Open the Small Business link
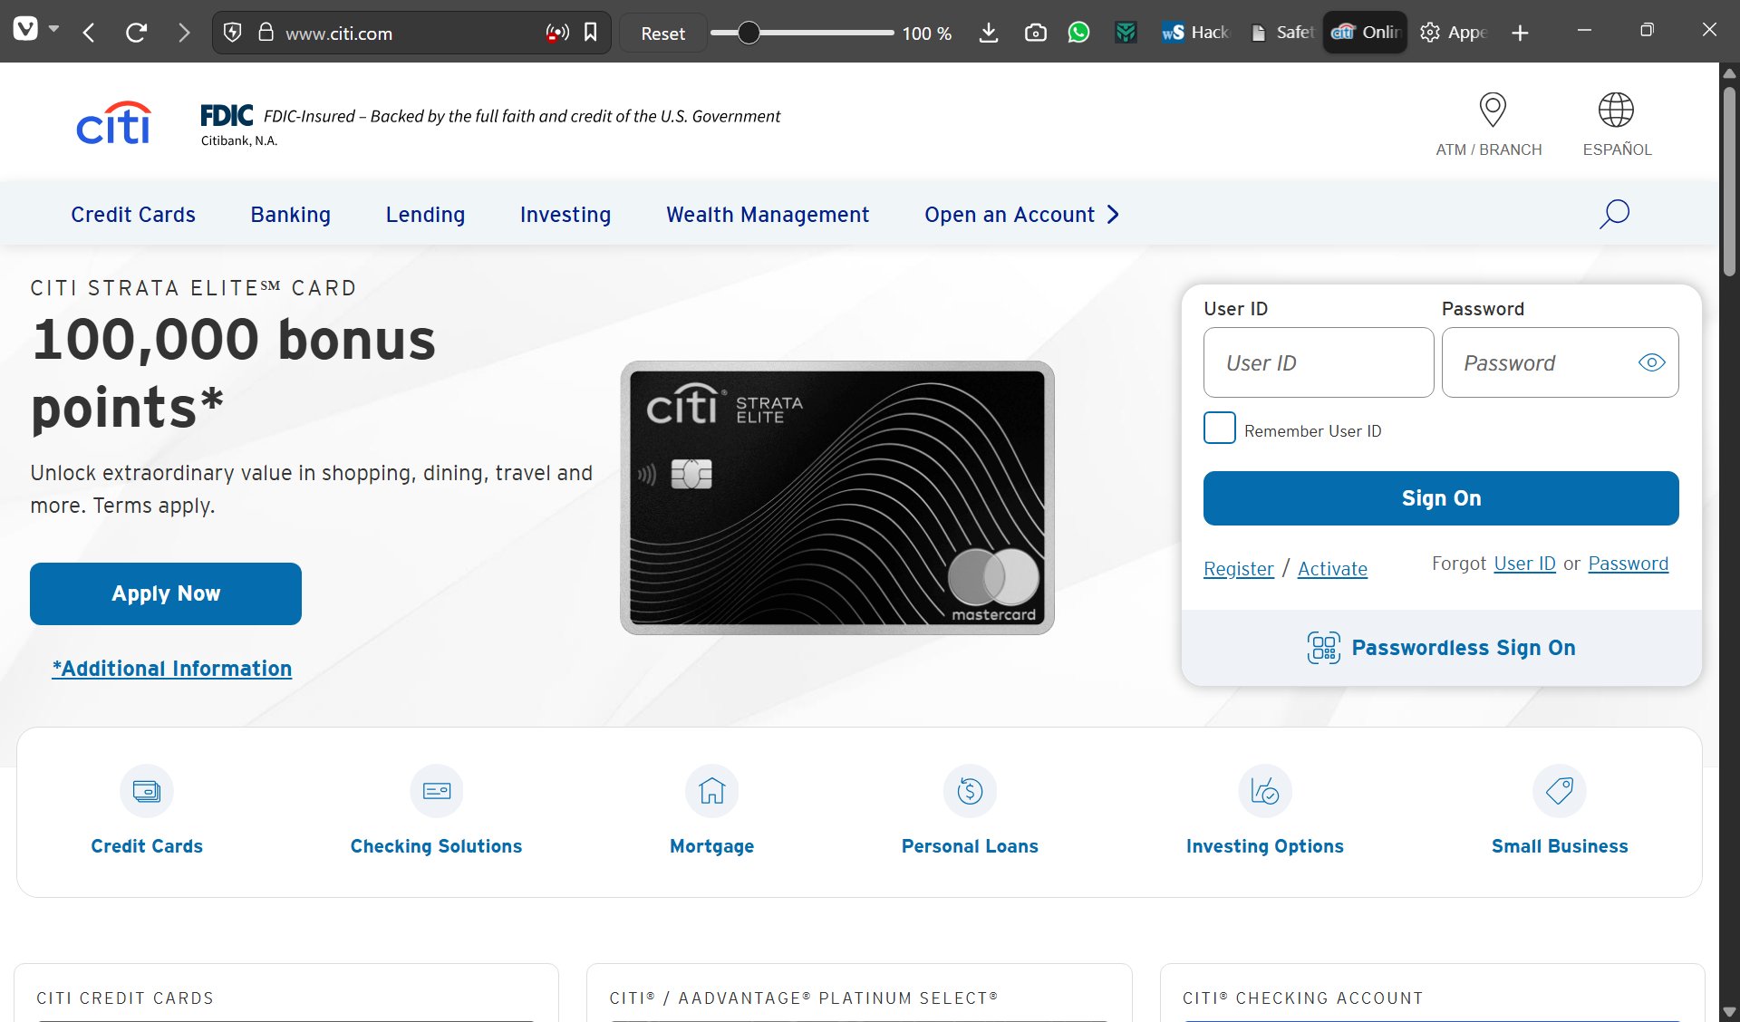This screenshot has height=1022, width=1740. click(x=1560, y=846)
